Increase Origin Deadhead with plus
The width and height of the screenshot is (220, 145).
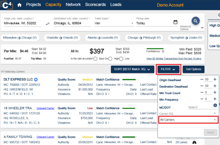tap(215, 79)
